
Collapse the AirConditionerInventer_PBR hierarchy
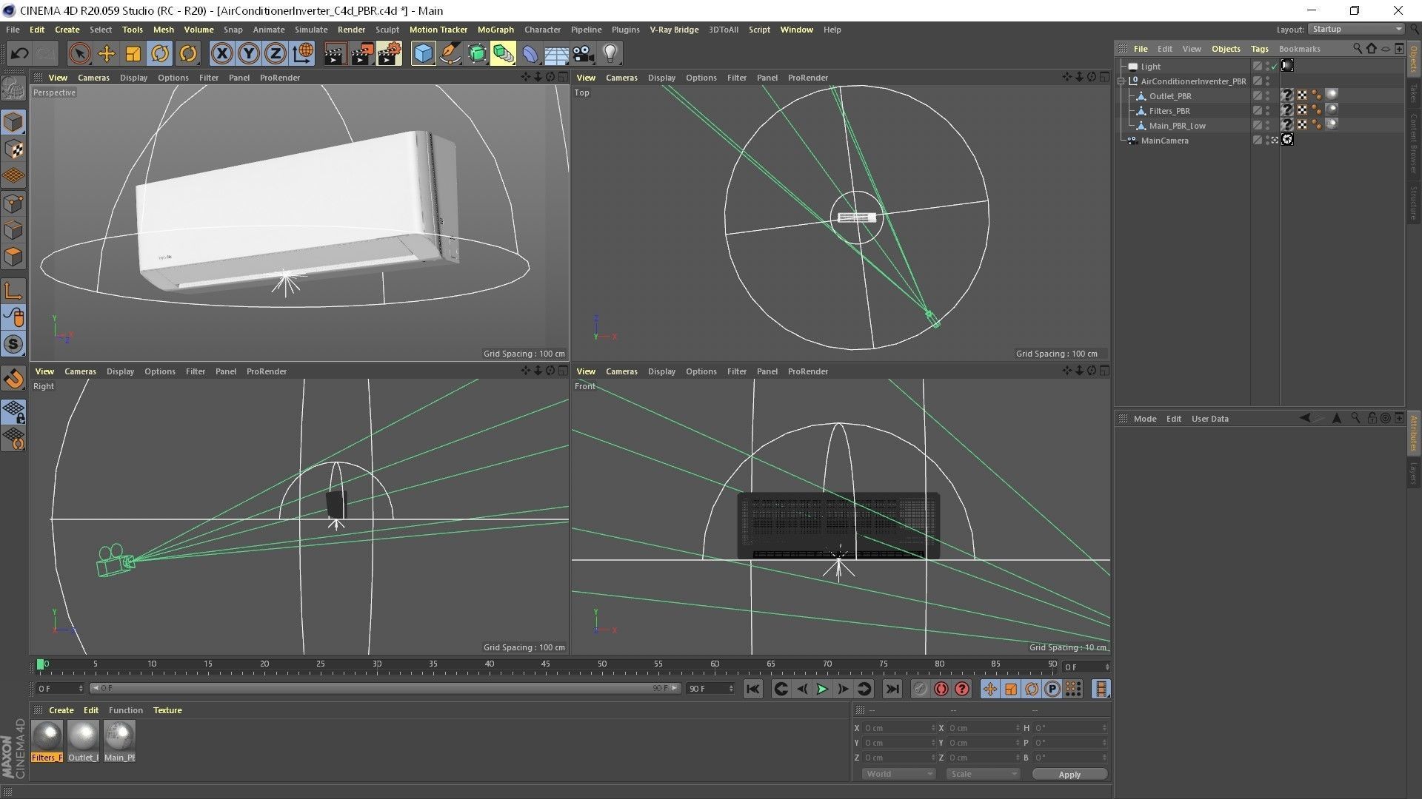click(1122, 81)
